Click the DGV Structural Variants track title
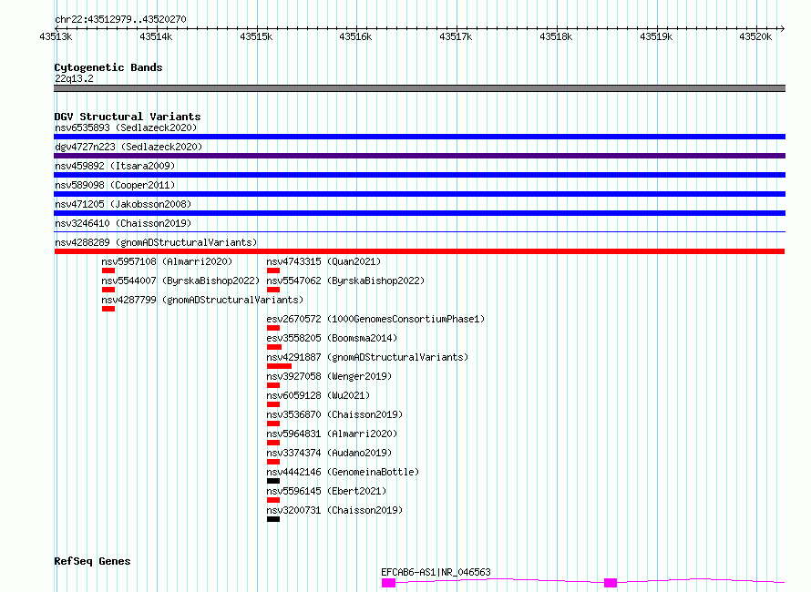Viewport: 811px width, 592px height. tap(128, 117)
